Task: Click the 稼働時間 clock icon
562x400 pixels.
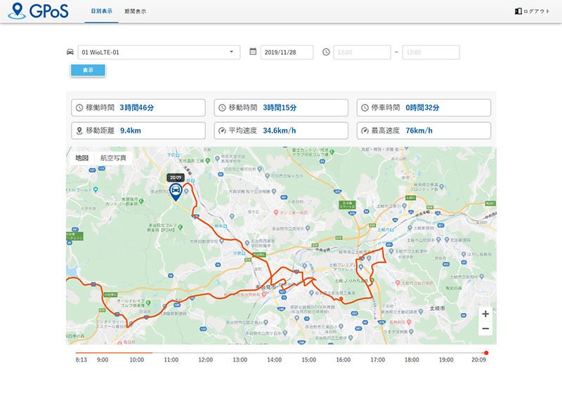Action: pyautogui.click(x=79, y=107)
